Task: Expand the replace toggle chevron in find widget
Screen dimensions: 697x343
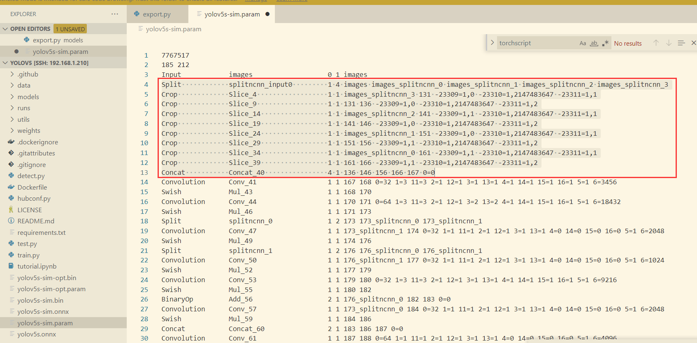Action: pyautogui.click(x=492, y=43)
